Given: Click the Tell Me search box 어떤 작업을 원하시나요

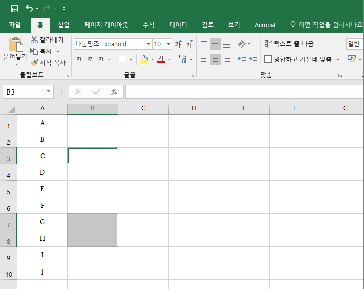Looking at the screenshot, I should click(326, 25).
